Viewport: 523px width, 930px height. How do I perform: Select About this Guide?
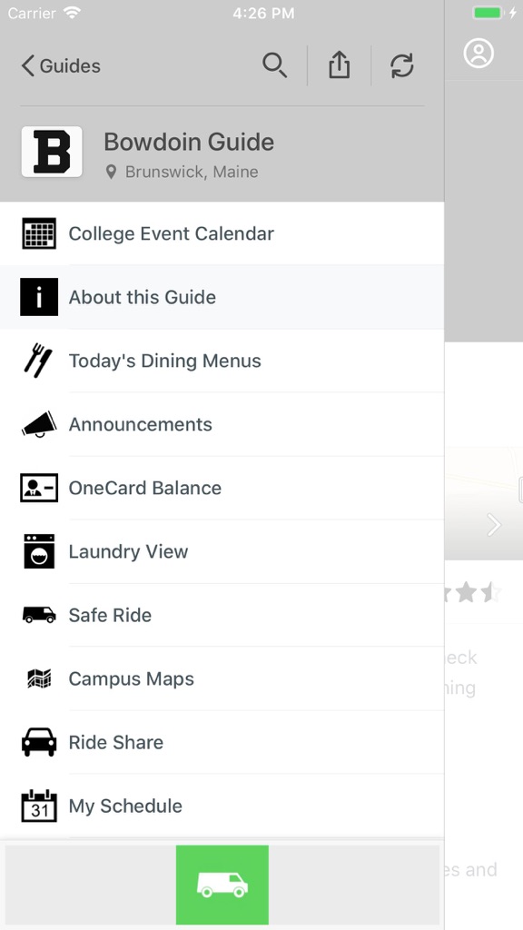click(222, 297)
